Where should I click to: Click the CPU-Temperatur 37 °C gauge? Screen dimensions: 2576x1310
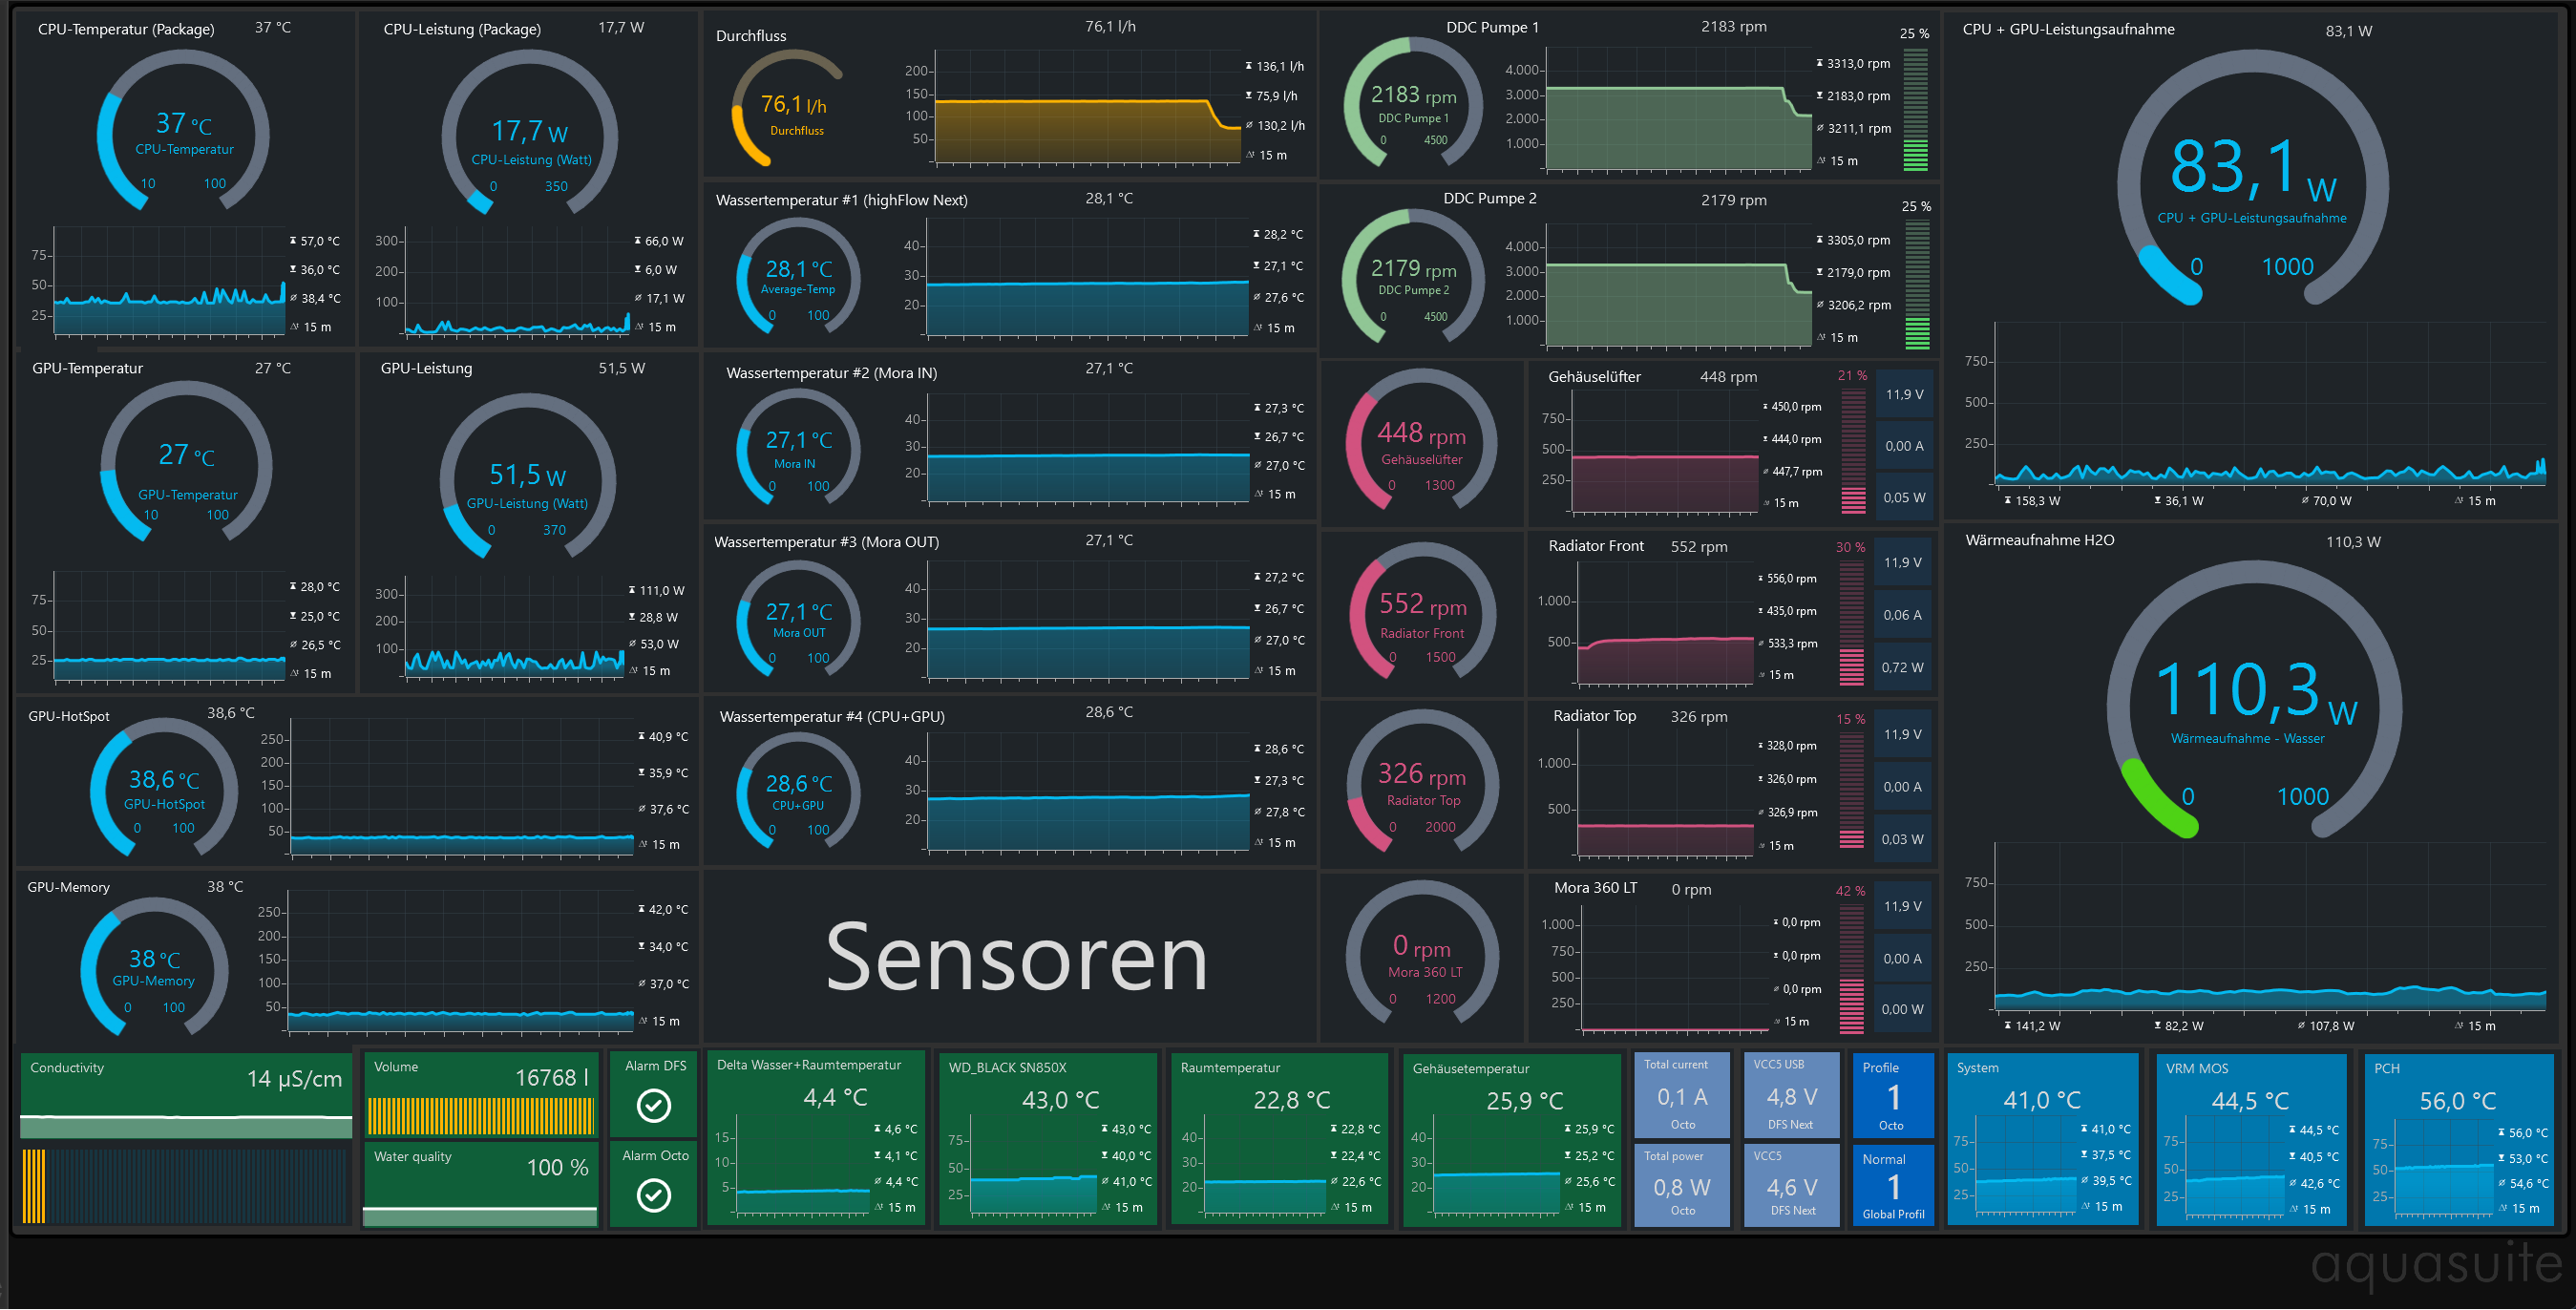pos(184,131)
